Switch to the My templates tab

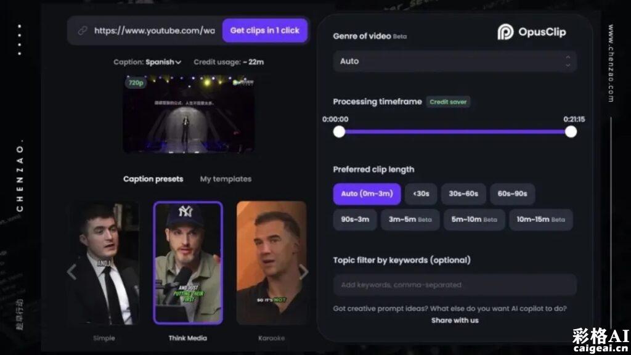coord(226,179)
